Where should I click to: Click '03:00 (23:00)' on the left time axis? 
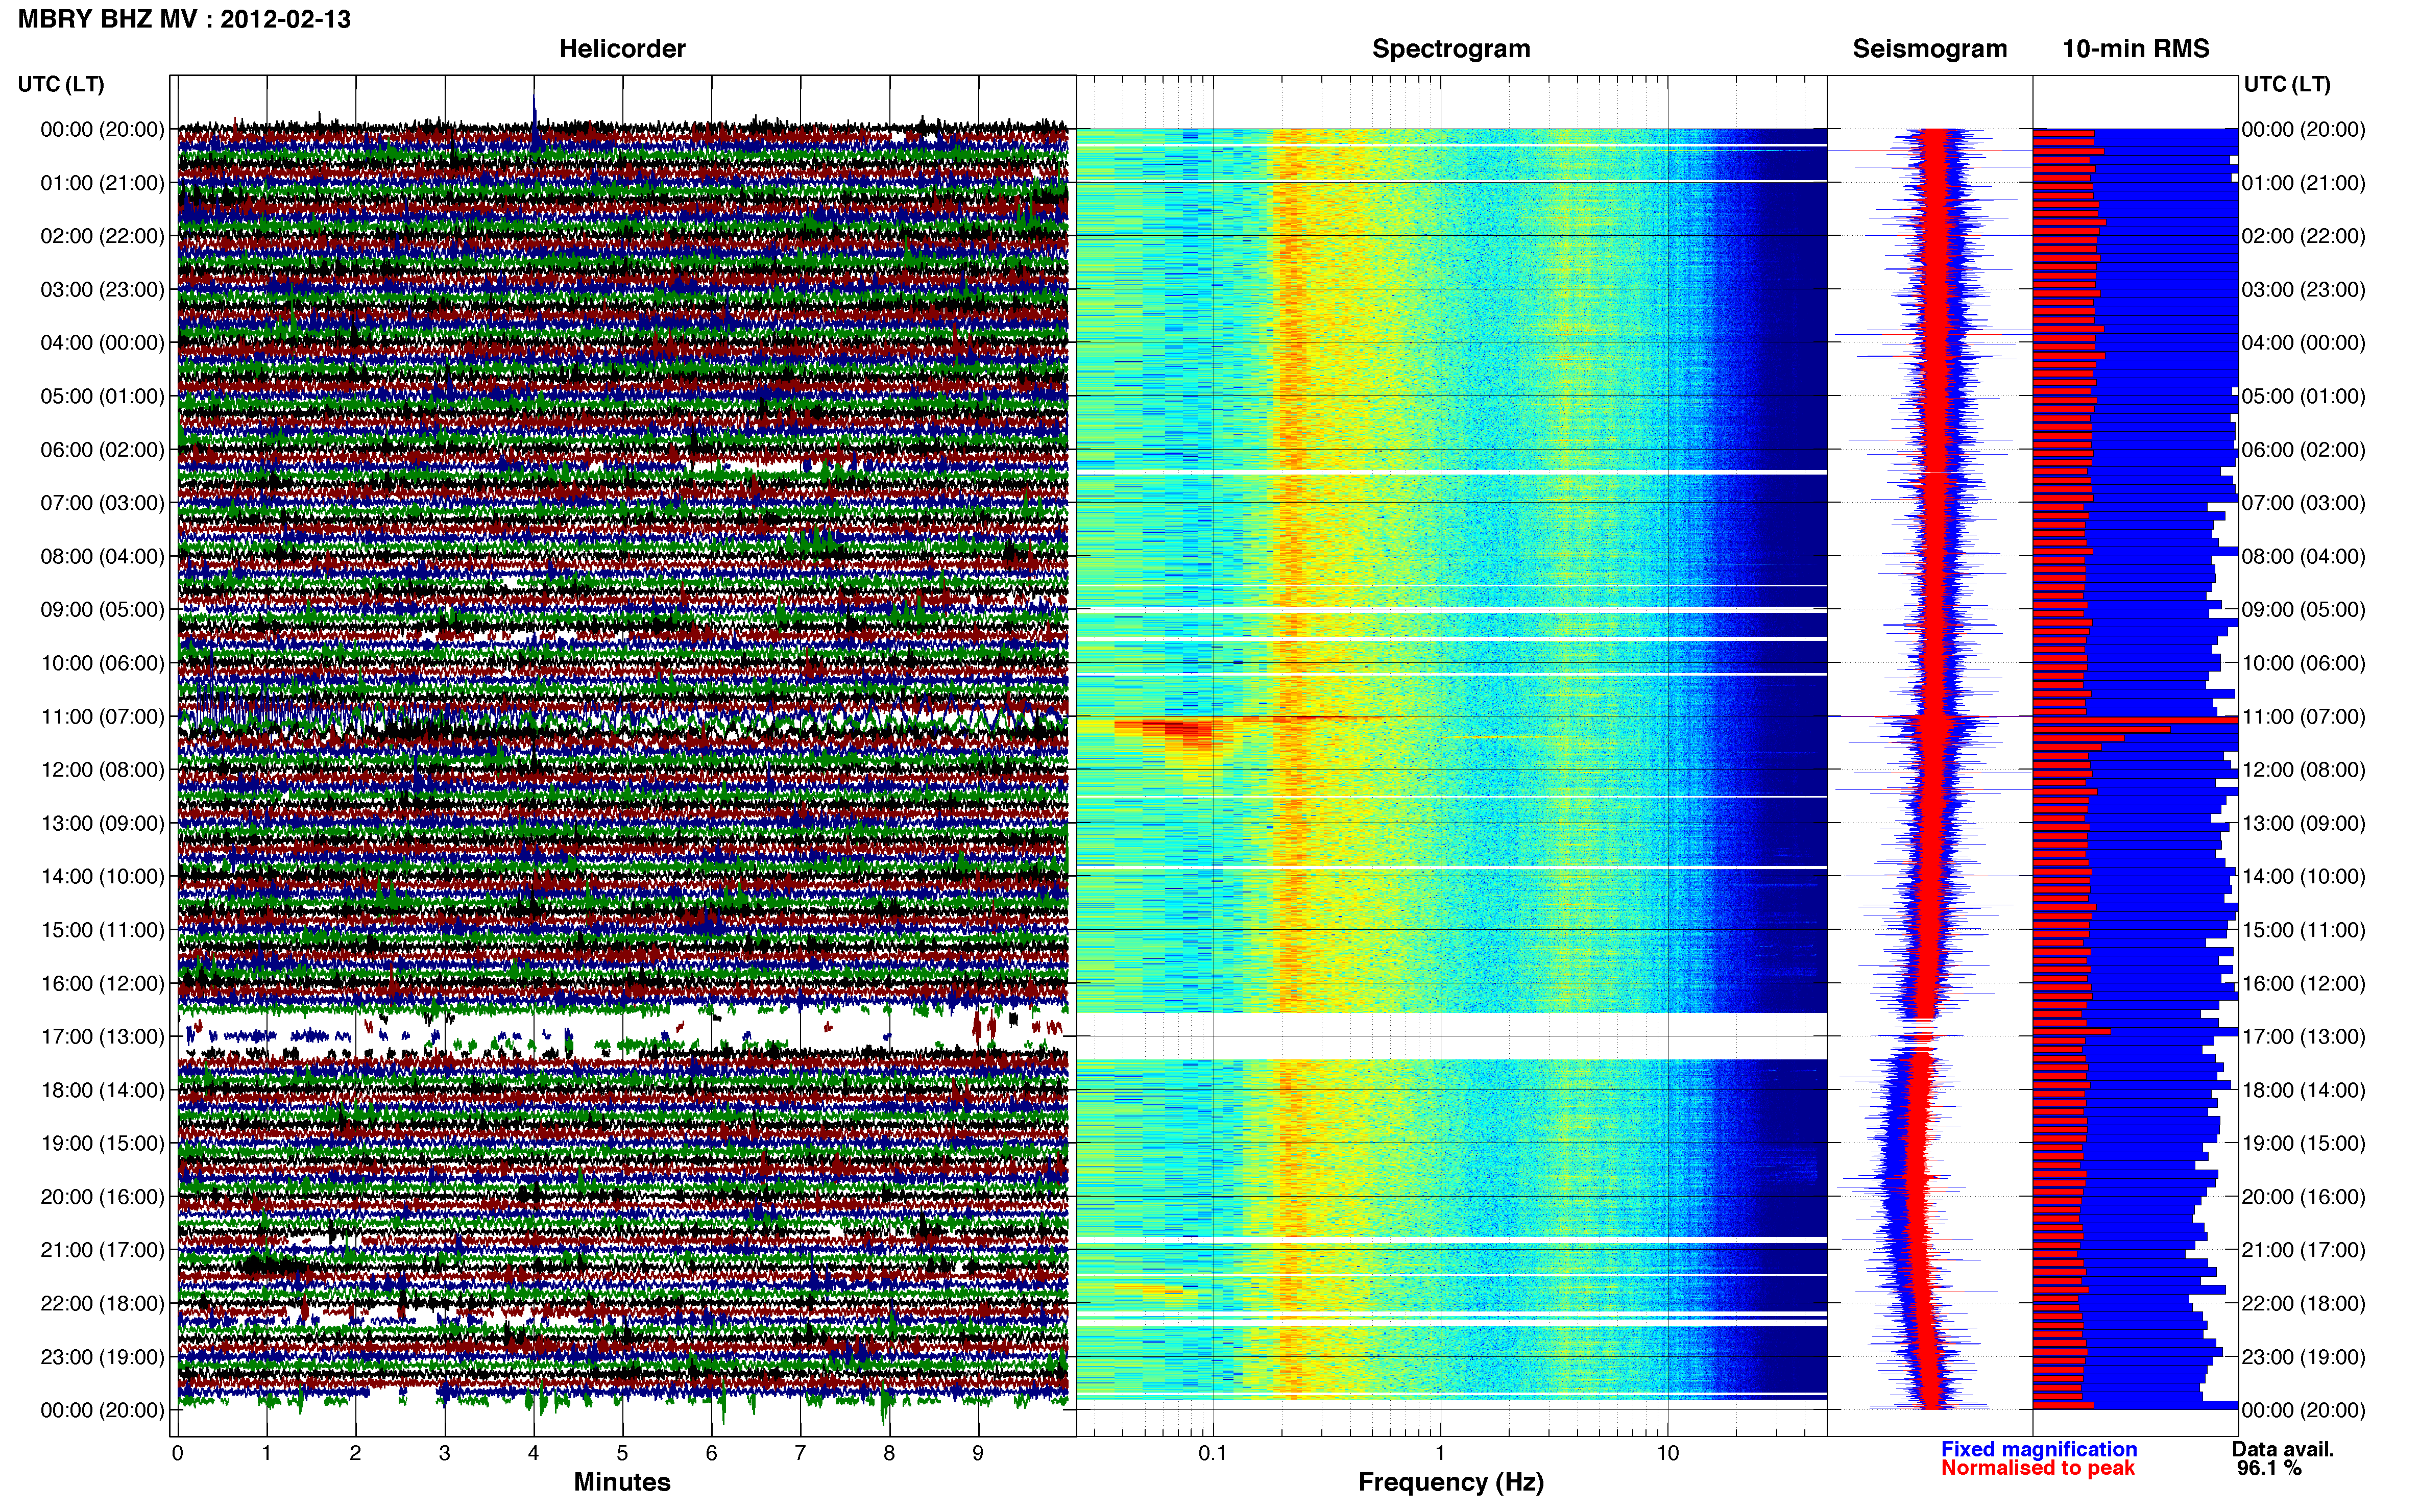point(102,290)
